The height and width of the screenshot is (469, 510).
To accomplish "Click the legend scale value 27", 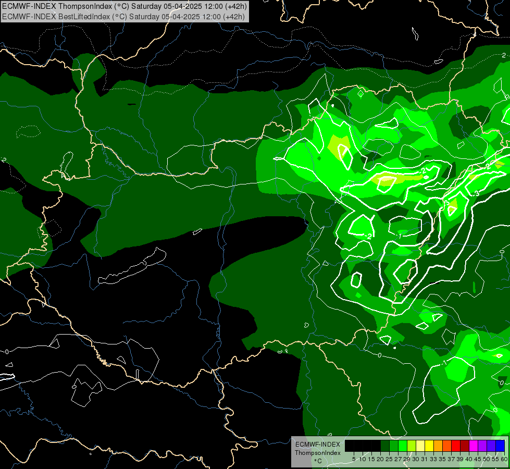I will point(398,459).
